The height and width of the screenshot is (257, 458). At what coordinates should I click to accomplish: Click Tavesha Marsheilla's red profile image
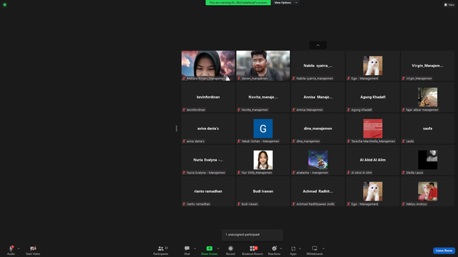click(x=373, y=128)
